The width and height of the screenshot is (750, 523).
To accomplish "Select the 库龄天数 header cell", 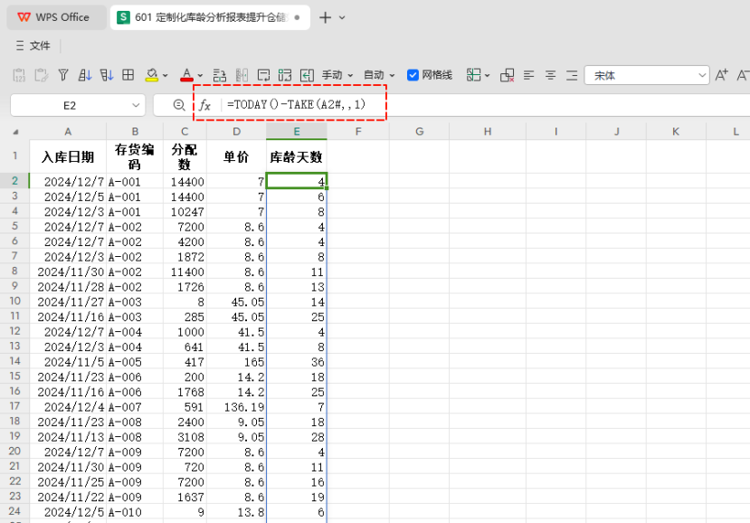I will [297, 157].
